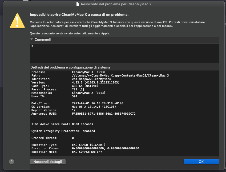Click Nascondi dettagli to hide details
Screen dimensions: 226x172
[x=48, y=162]
